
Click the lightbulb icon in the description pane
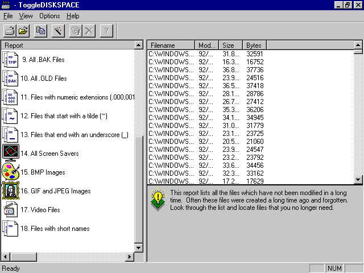coord(158,198)
